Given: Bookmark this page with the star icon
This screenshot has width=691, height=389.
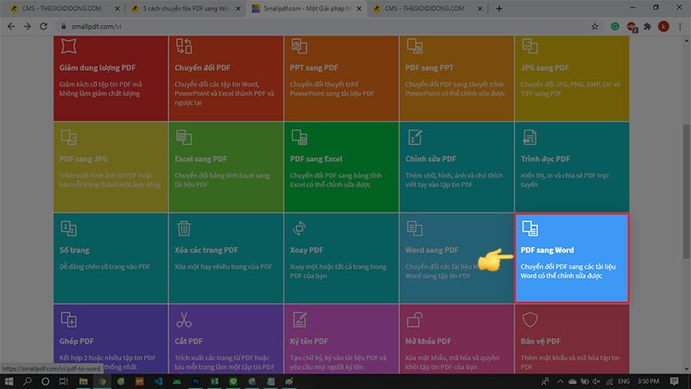Looking at the screenshot, I should click(594, 27).
